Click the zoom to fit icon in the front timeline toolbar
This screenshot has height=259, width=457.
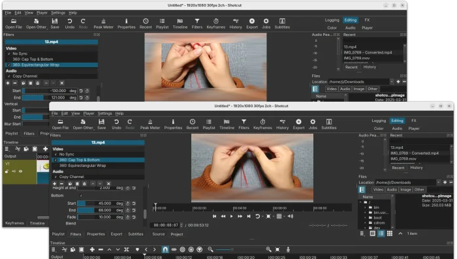coord(277,249)
